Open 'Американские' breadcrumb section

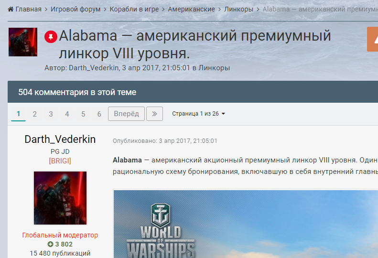[191, 9]
